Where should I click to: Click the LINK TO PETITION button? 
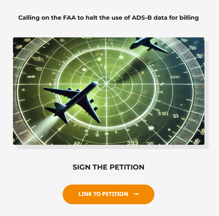point(108,194)
